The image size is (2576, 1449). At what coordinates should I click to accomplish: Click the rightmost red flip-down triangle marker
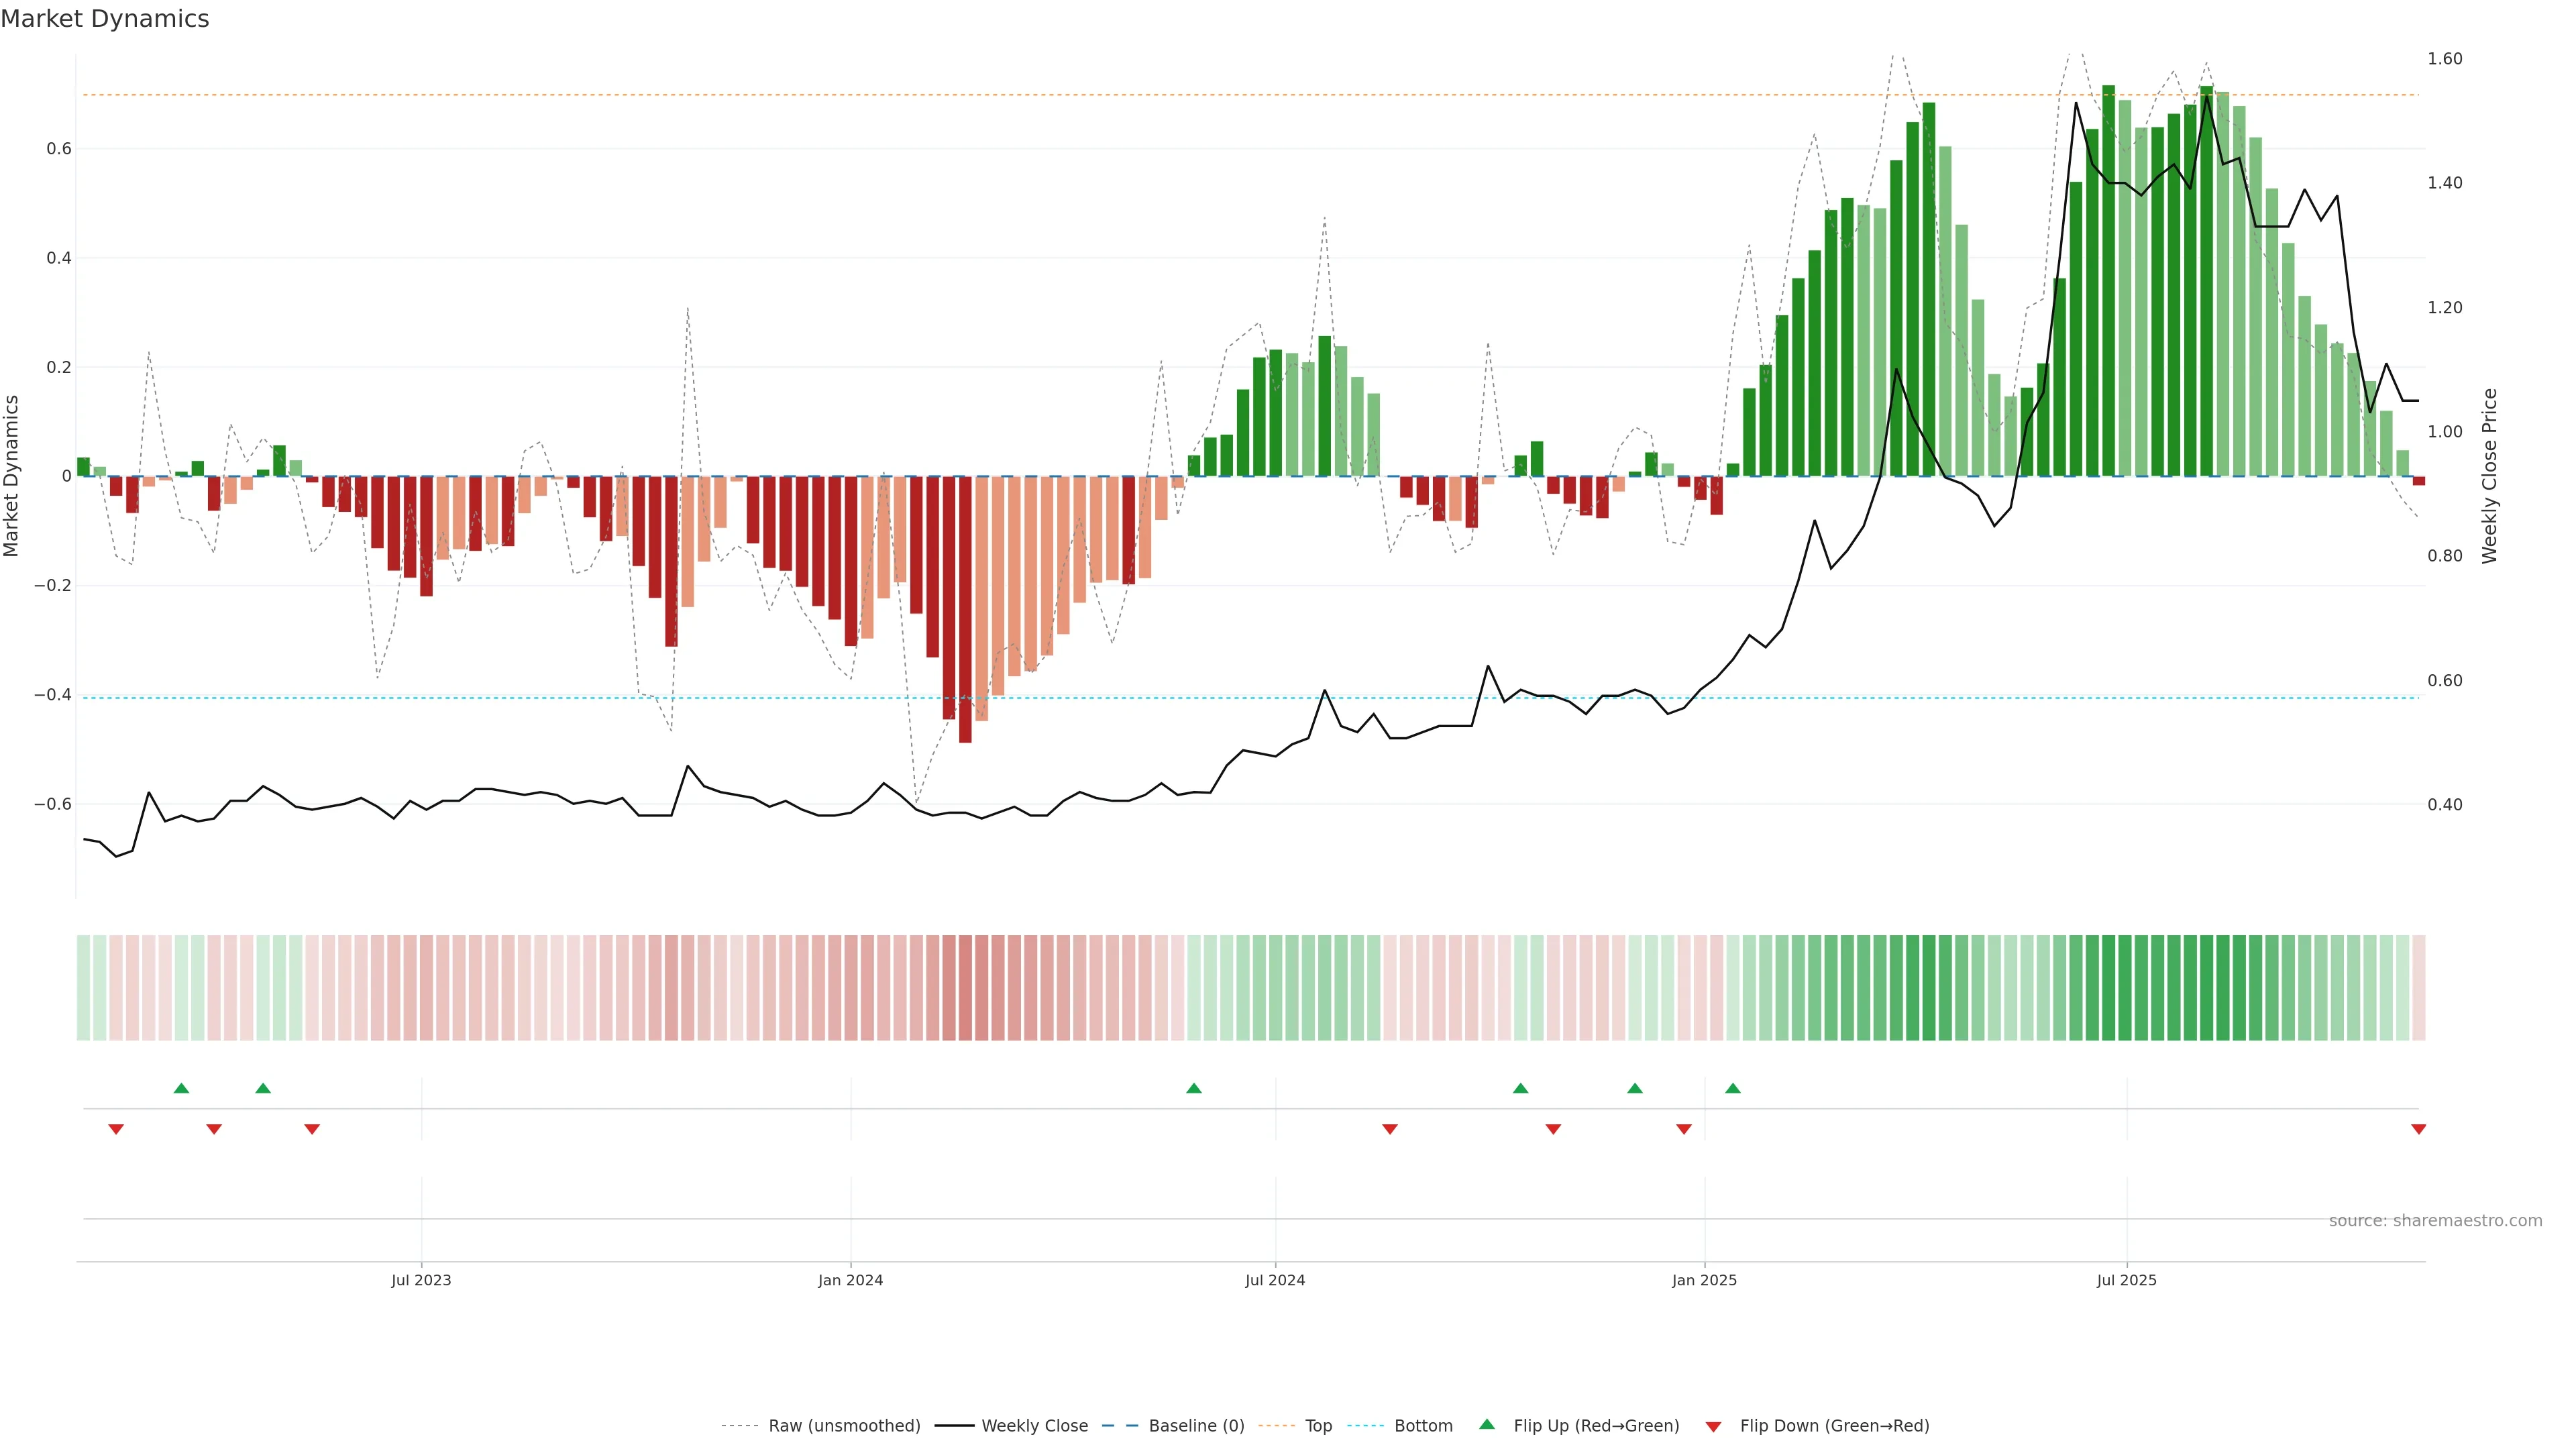point(2418,1129)
